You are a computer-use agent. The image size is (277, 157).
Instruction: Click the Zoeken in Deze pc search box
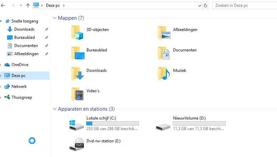(x=244, y=6)
